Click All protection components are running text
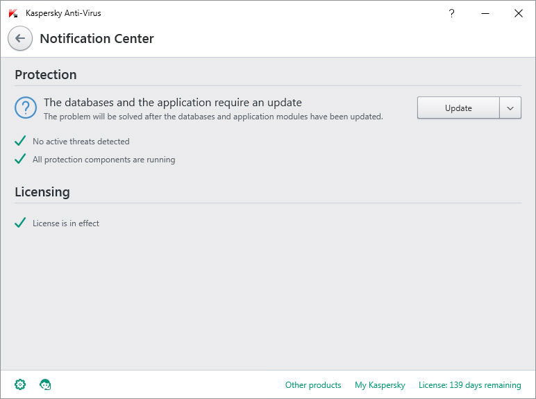This screenshot has height=399, width=536. (x=103, y=160)
